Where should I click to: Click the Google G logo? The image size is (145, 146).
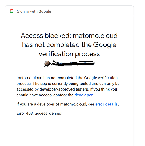(x=12, y=11)
